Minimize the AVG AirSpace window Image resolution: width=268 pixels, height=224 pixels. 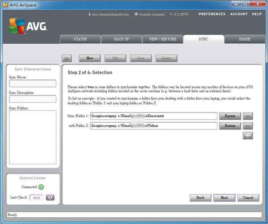[x=236, y=4]
